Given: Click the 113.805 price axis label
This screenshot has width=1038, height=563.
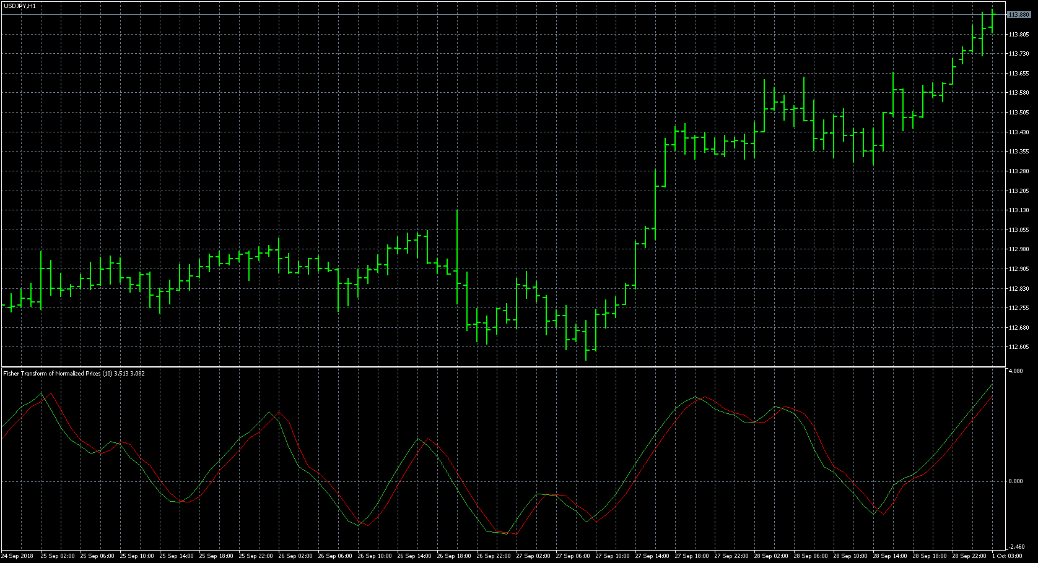Looking at the screenshot, I should (x=1019, y=34).
